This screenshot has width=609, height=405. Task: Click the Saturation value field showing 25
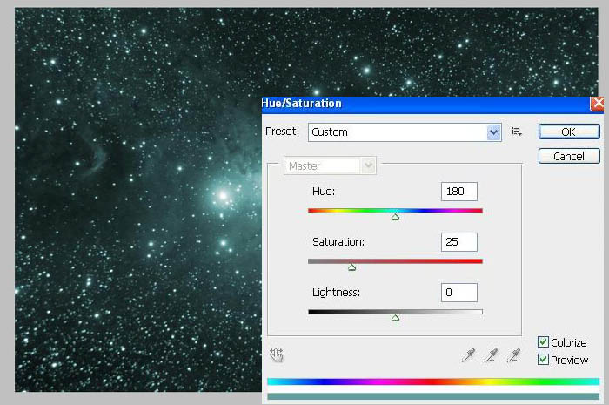[459, 242]
